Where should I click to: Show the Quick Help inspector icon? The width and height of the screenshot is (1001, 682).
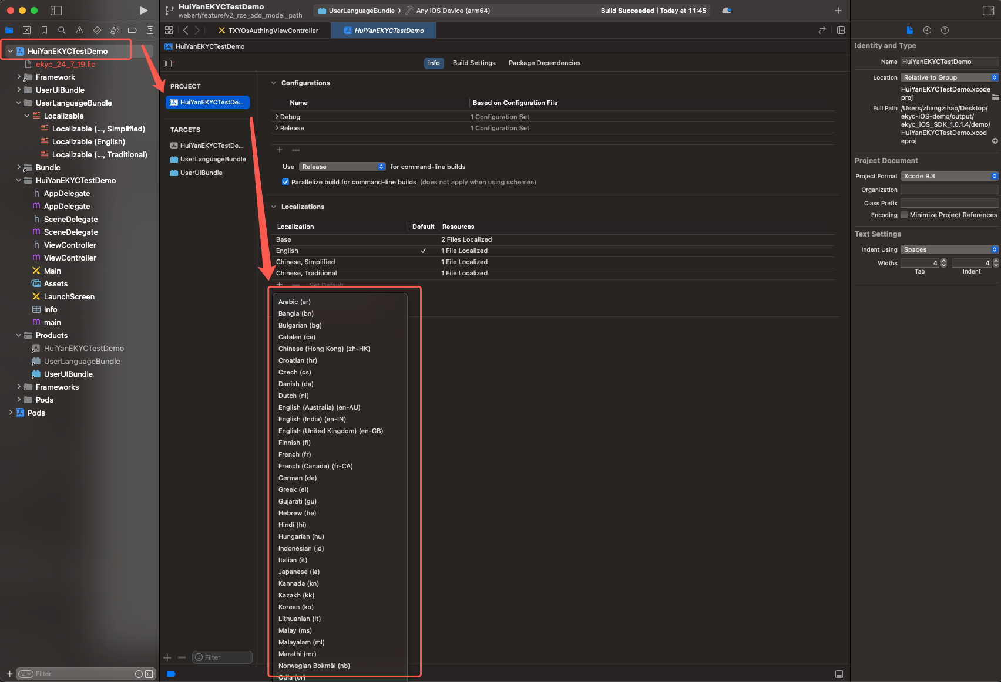click(945, 31)
